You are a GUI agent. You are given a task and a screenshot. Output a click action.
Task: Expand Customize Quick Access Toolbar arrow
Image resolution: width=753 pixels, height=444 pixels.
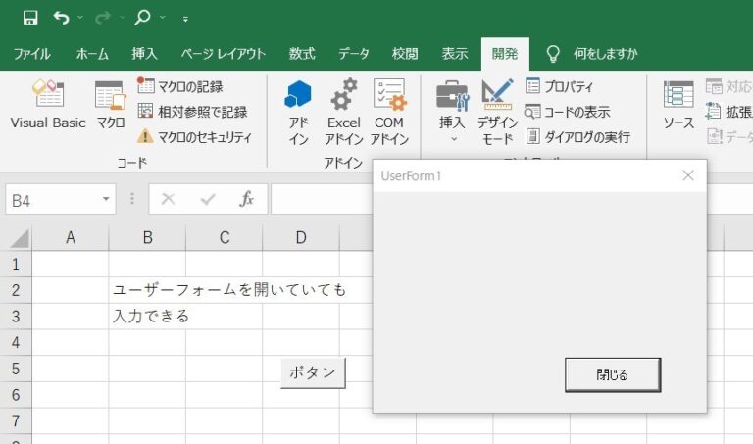point(185,20)
